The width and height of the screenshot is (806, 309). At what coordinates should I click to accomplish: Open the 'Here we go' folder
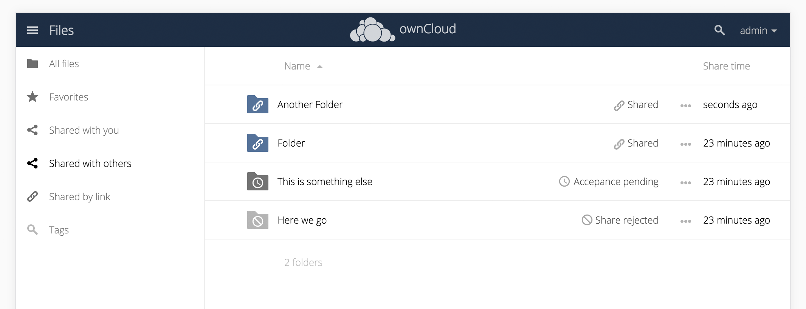(x=302, y=220)
